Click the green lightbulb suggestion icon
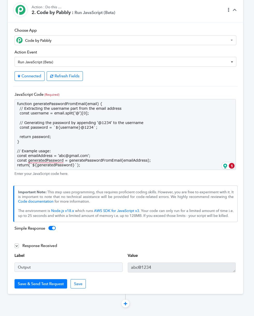This screenshot has height=316, width=254. pos(225,166)
